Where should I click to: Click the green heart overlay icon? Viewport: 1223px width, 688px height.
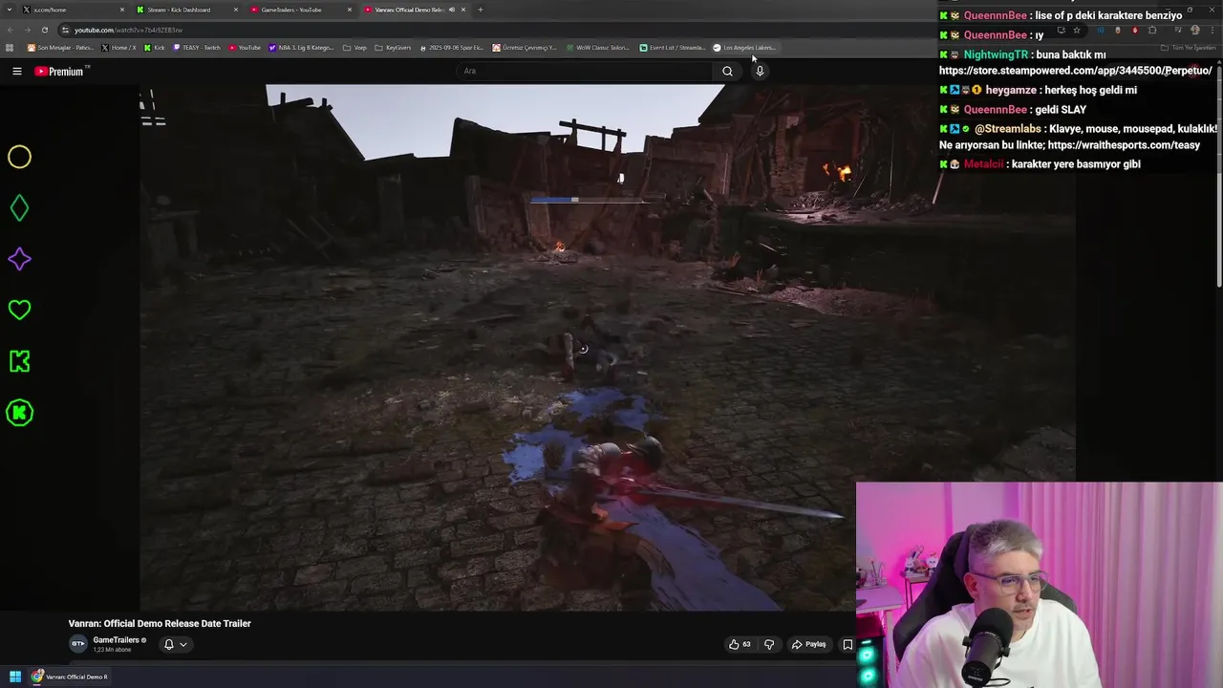click(x=19, y=310)
